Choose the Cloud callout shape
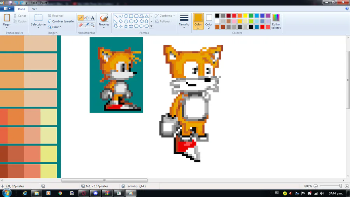350x197 pixels. (x=147, y=26)
